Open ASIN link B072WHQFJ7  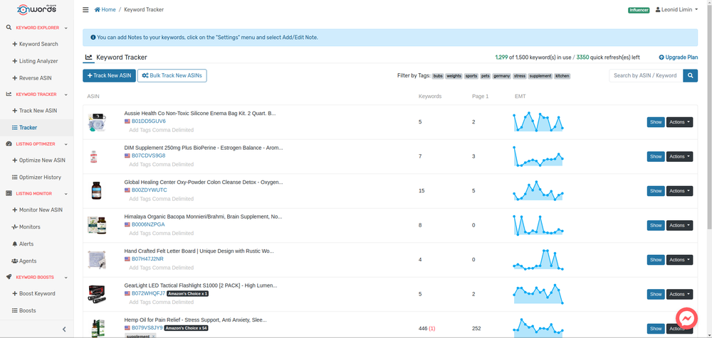[x=149, y=293]
